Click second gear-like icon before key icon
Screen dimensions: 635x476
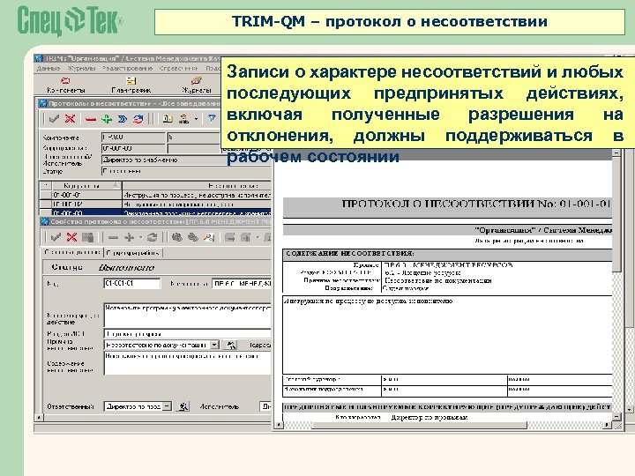click(193, 238)
